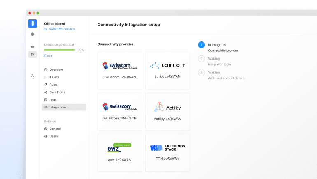
Task: Click the Integrations cloud icon
Action: [46, 107]
